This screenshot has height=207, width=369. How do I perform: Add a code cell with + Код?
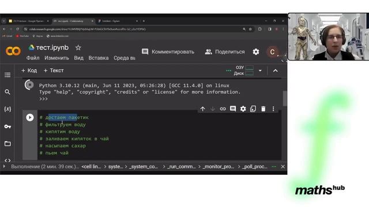click(x=29, y=70)
